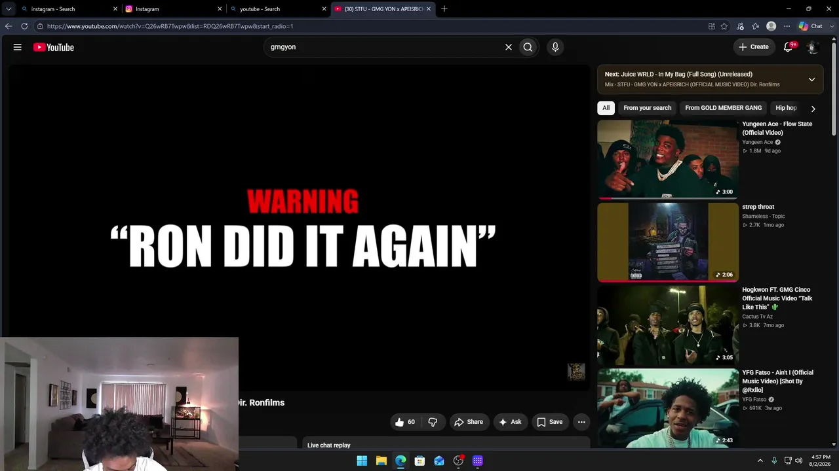Dislike the video with thumbs down
The image size is (839, 471).
tap(433, 422)
